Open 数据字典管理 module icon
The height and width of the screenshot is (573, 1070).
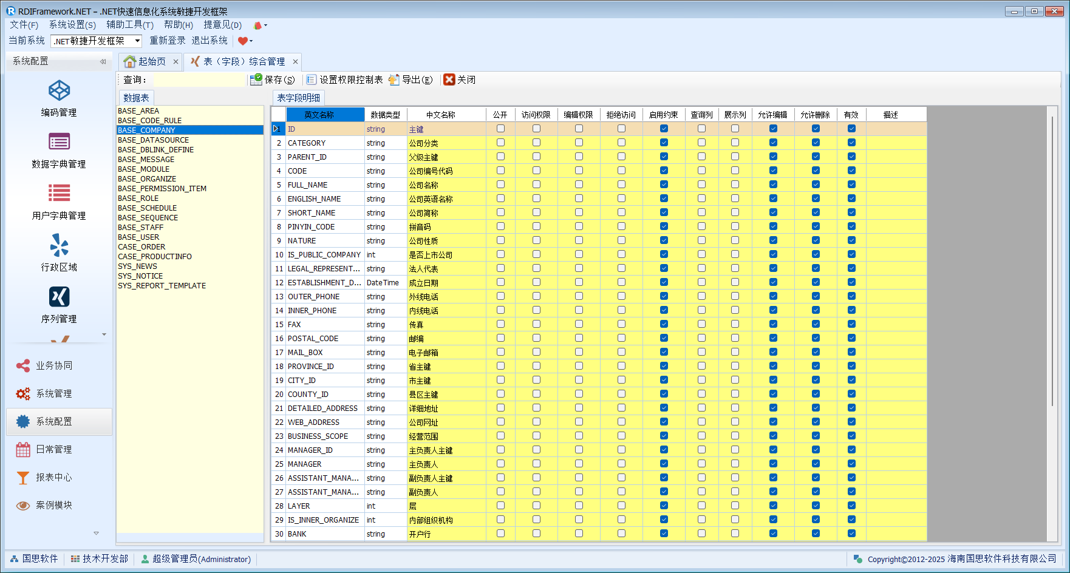[x=59, y=142]
